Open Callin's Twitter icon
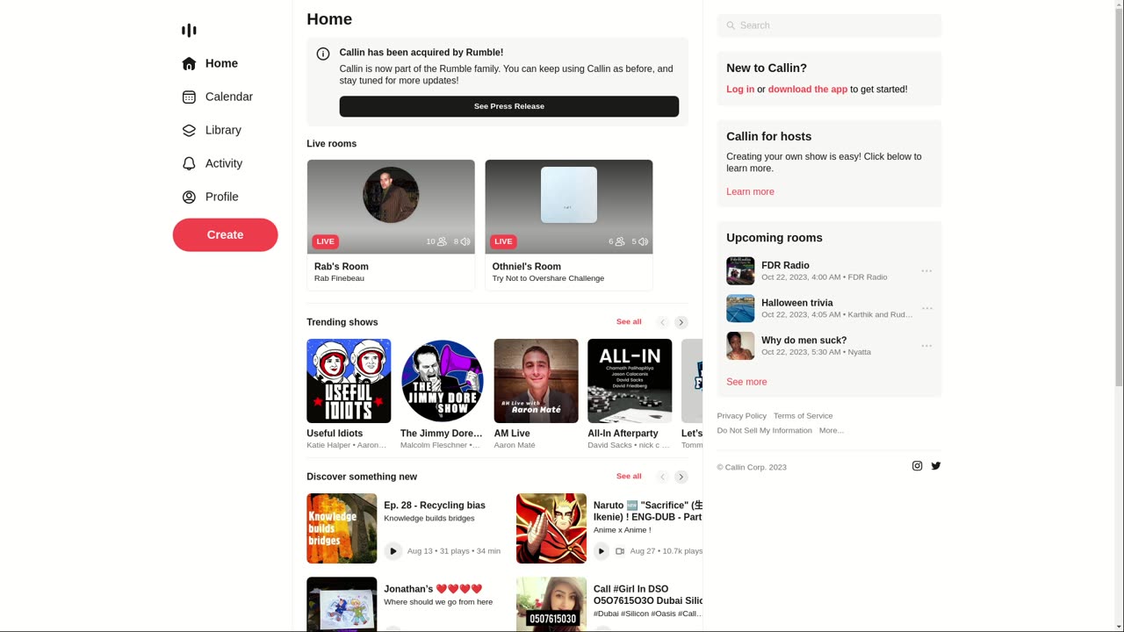 coord(936,466)
